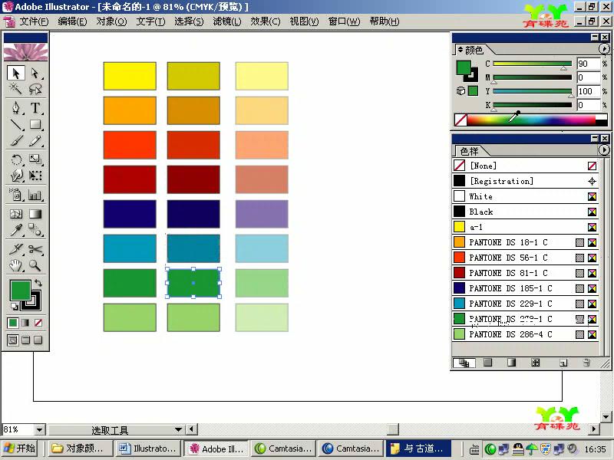This screenshot has height=460, width=614.
Task: Select the Direct Selection (white arrow) tool
Action: pyautogui.click(x=35, y=73)
